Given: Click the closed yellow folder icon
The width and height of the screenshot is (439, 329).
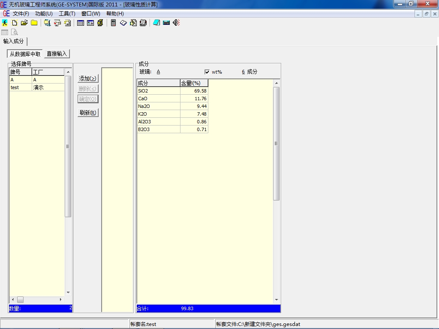Looking at the screenshot, I should coord(34,23).
